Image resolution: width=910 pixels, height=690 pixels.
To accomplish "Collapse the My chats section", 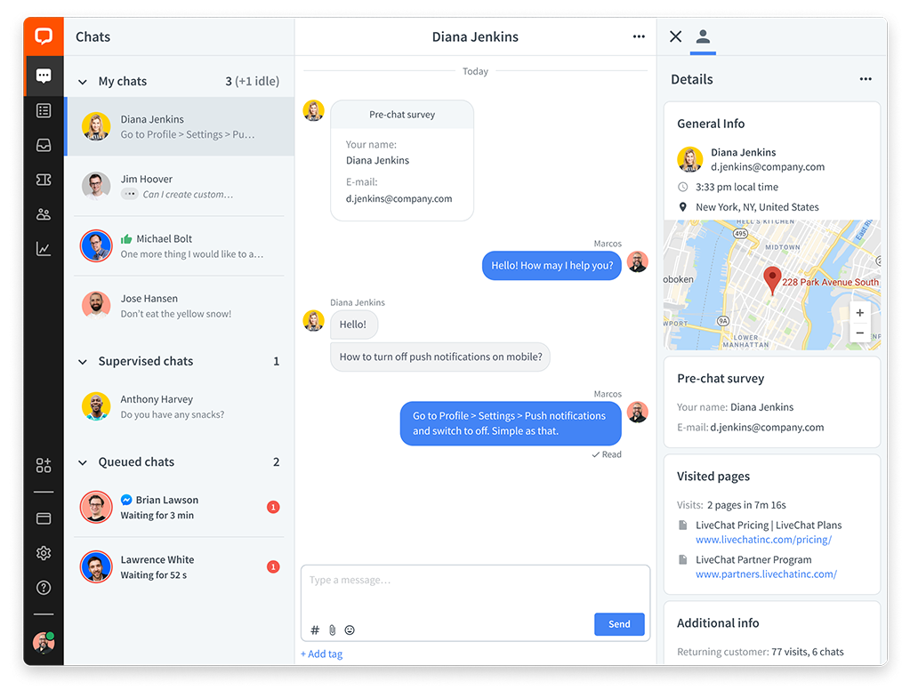I will click(x=83, y=82).
